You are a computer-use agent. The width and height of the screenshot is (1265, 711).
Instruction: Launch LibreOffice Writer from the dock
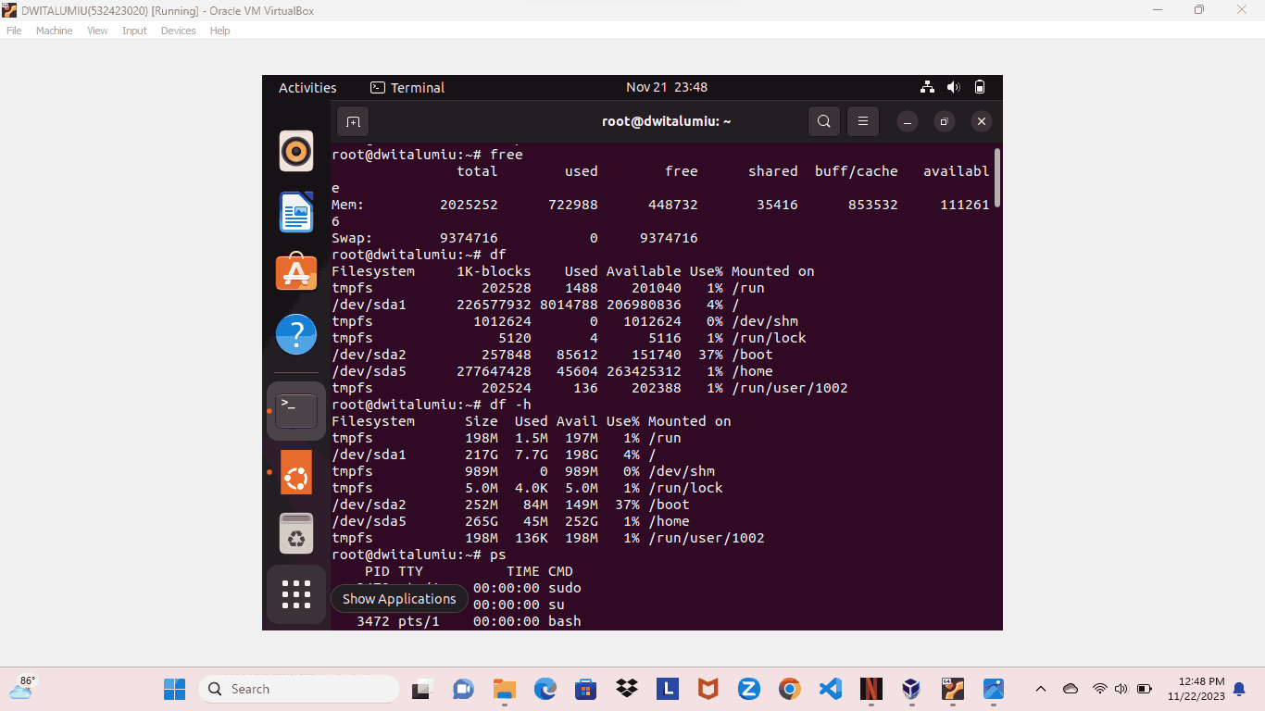(x=296, y=212)
